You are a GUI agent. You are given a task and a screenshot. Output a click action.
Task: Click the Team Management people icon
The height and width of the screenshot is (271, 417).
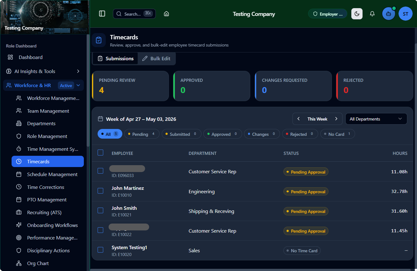pyautogui.click(x=19, y=111)
